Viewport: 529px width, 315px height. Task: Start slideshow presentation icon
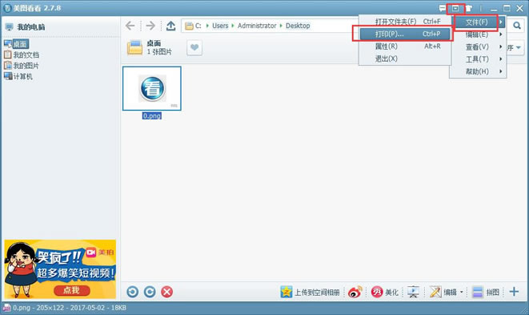(x=413, y=292)
